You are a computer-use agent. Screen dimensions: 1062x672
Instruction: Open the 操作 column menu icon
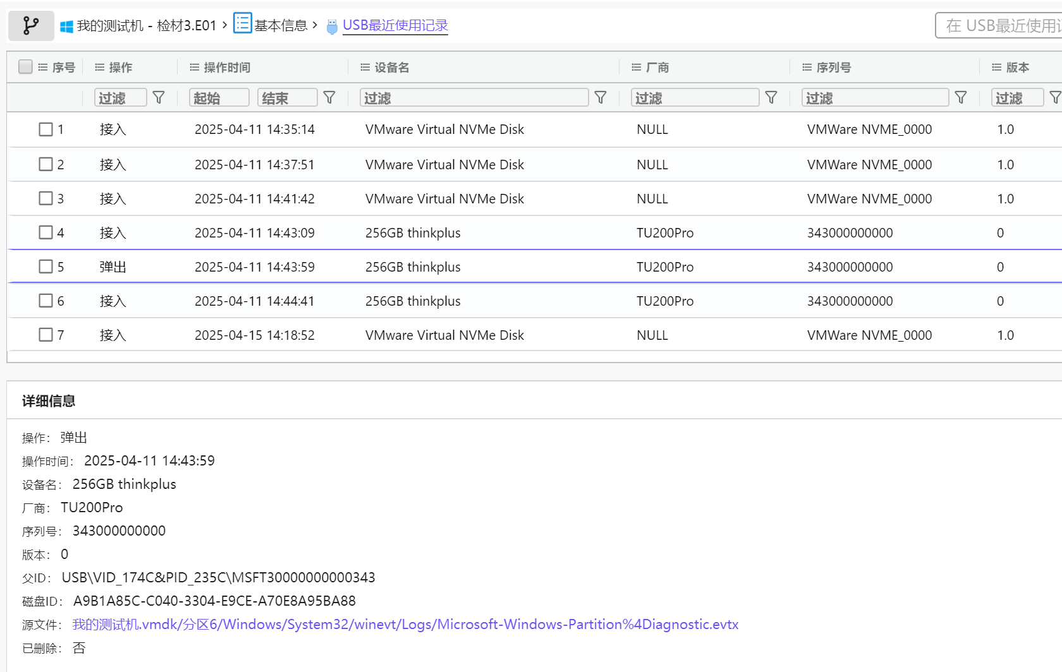(100, 67)
